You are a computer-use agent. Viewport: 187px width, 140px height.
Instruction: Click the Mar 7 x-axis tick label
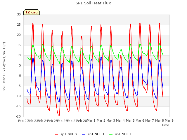pos(150,120)
